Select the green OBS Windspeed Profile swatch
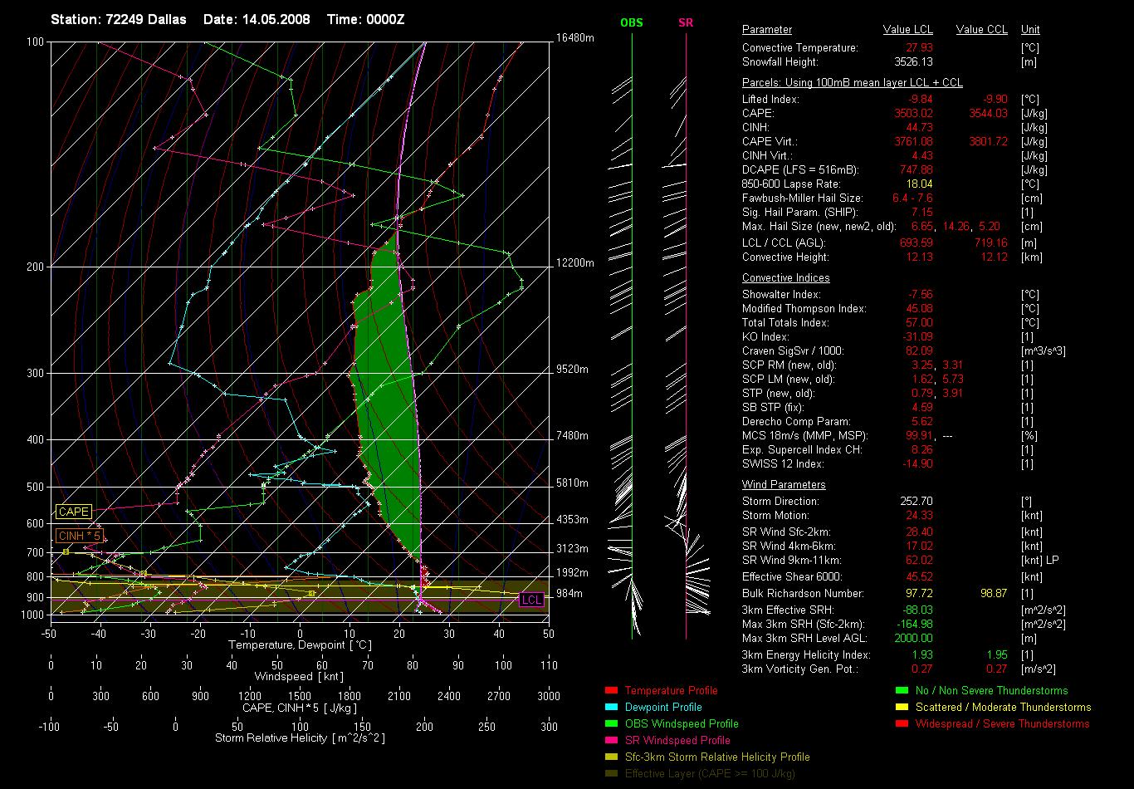 pos(612,723)
